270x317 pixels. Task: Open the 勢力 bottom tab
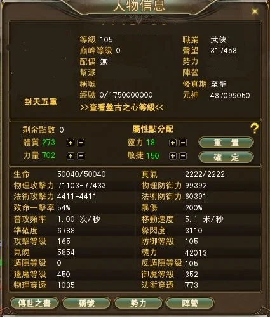pos(138,303)
